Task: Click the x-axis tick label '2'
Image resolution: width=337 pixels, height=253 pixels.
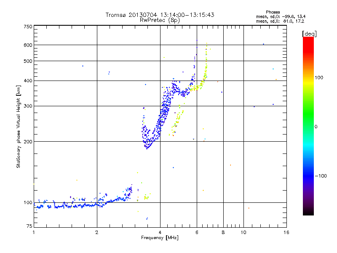Action: [x=97, y=232]
